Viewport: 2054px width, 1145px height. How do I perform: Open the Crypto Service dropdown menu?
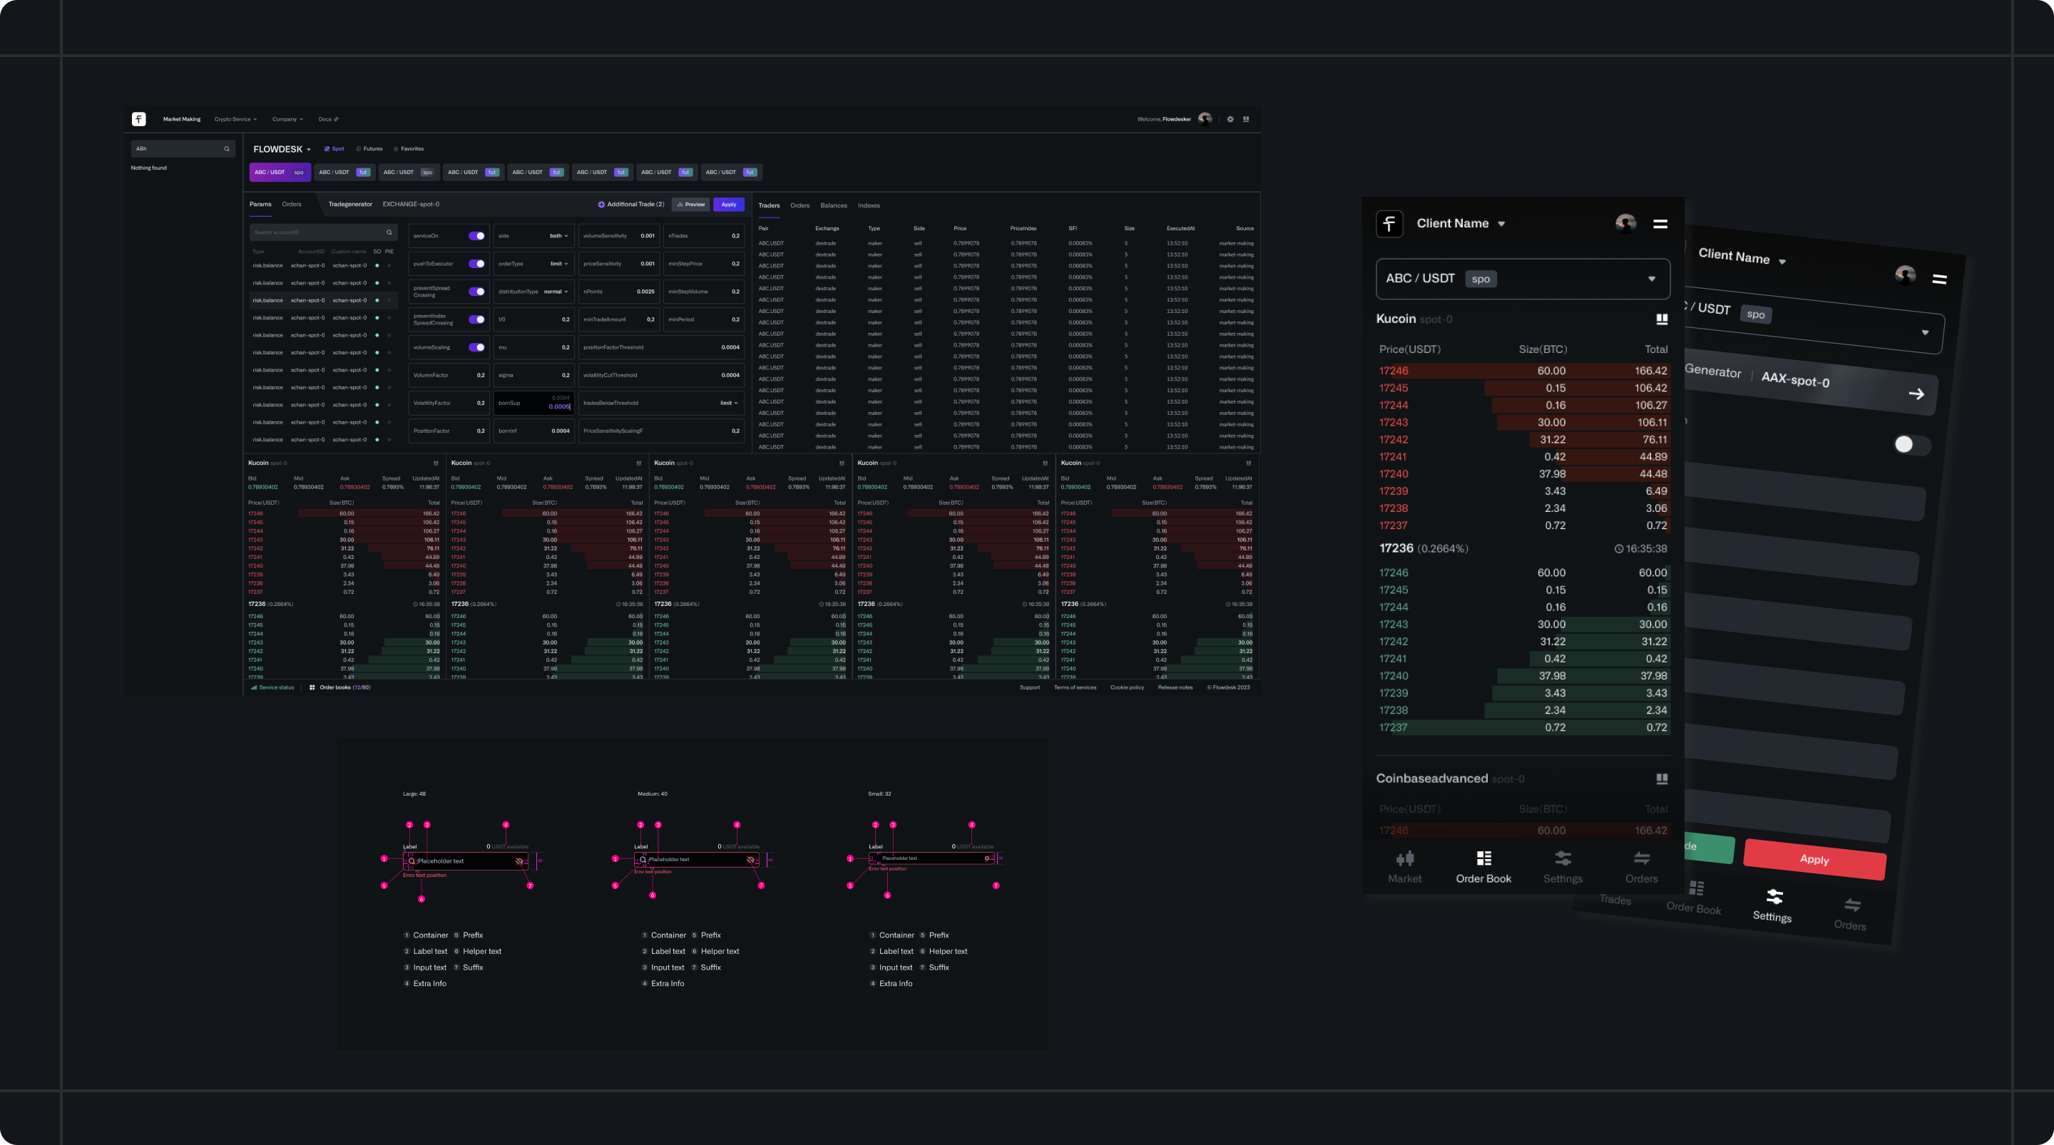pyautogui.click(x=235, y=119)
